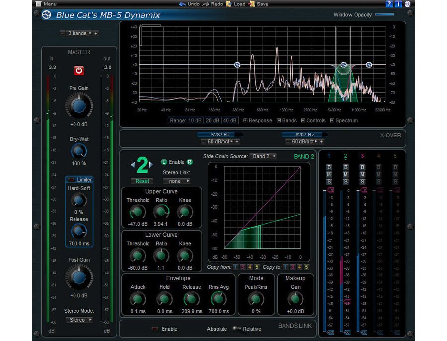Decrease band count with minus button
This screenshot has height=341, width=447.
(x=62, y=33)
